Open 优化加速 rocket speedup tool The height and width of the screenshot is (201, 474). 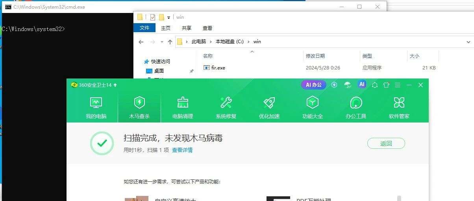tap(269, 108)
